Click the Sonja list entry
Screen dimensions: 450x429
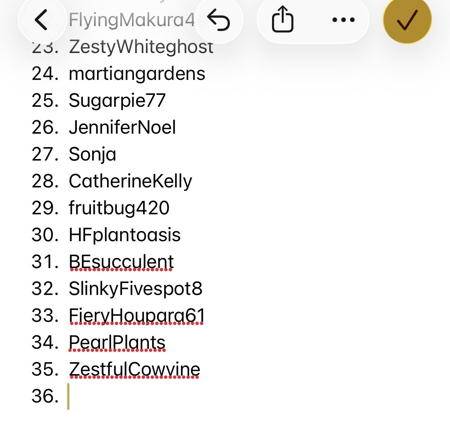[93, 154]
